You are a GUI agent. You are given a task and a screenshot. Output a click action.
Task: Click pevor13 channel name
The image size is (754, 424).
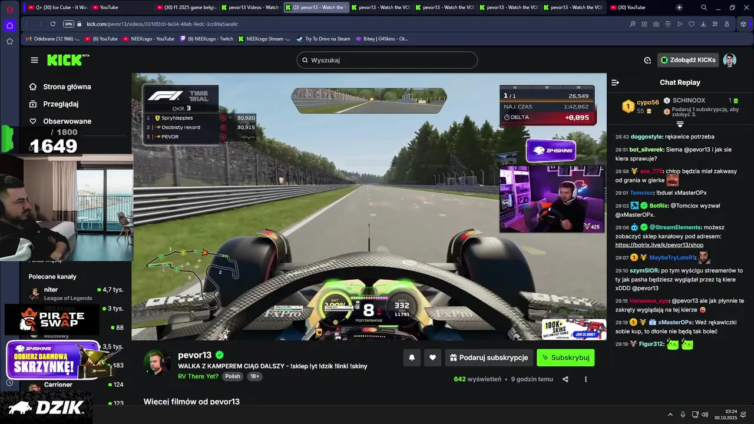[x=194, y=355]
